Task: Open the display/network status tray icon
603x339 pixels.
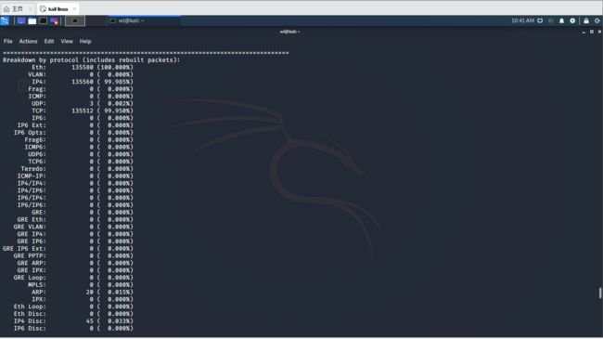Action: 540,20
